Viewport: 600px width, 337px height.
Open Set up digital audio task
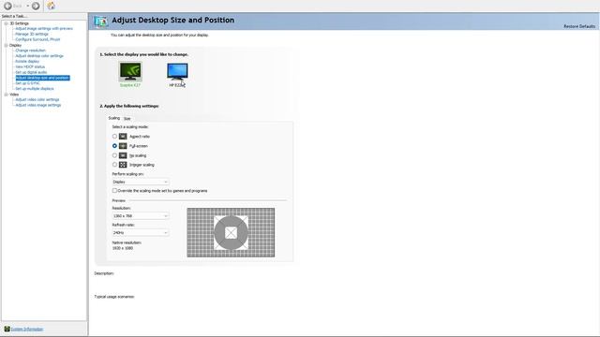31,72
